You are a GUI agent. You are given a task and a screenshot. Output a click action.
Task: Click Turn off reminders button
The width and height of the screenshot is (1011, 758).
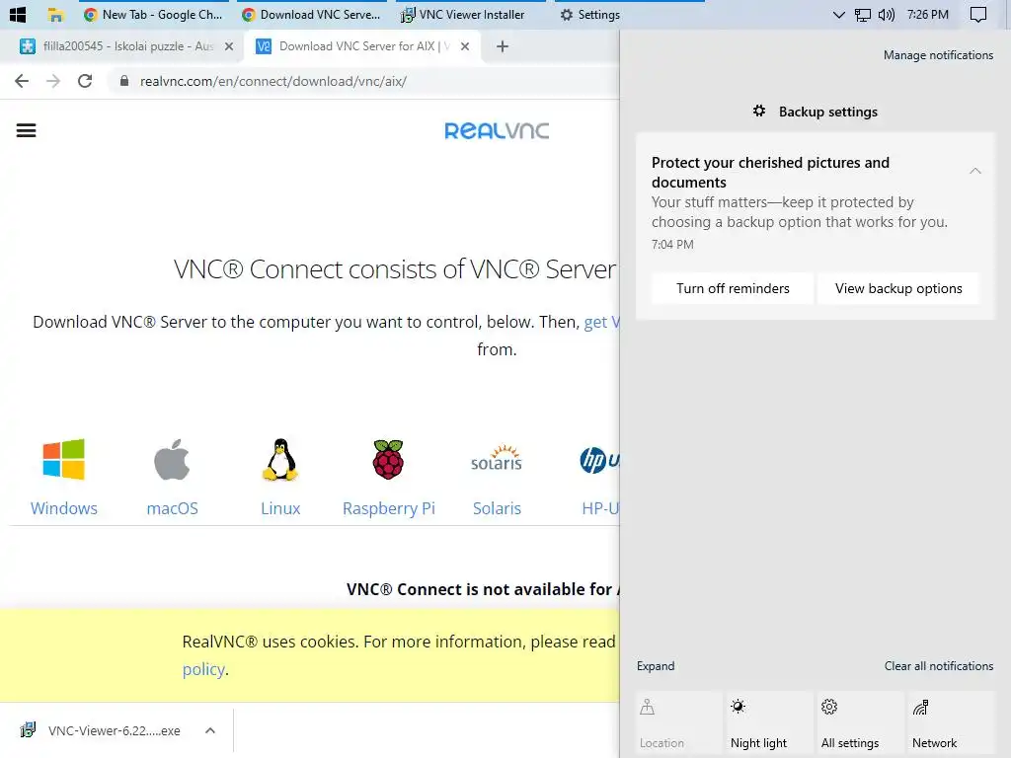pos(733,289)
